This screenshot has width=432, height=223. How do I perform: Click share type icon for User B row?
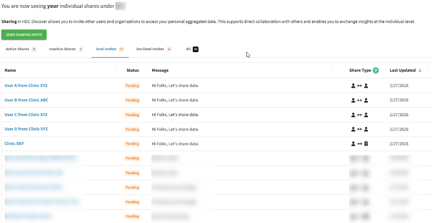tap(360, 100)
